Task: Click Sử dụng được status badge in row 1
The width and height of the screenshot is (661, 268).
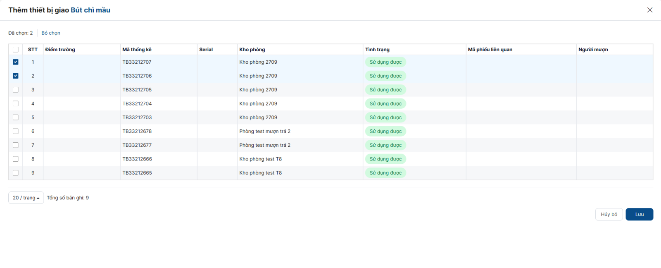Action: (385, 62)
